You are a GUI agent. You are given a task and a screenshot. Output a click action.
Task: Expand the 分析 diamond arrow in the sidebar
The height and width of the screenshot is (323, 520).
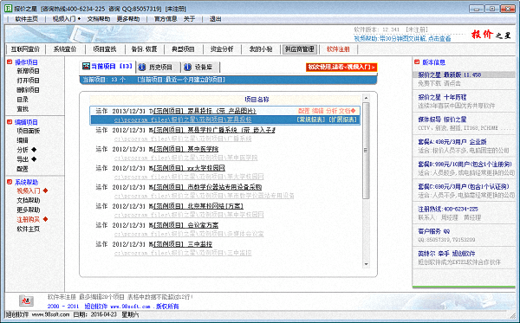(x=34, y=150)
